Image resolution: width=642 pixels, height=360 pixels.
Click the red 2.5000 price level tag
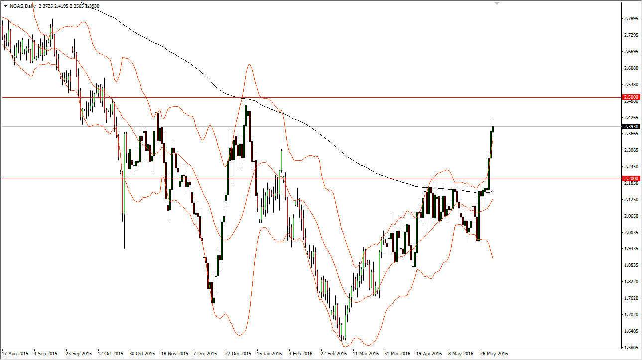tap(631, 97)
